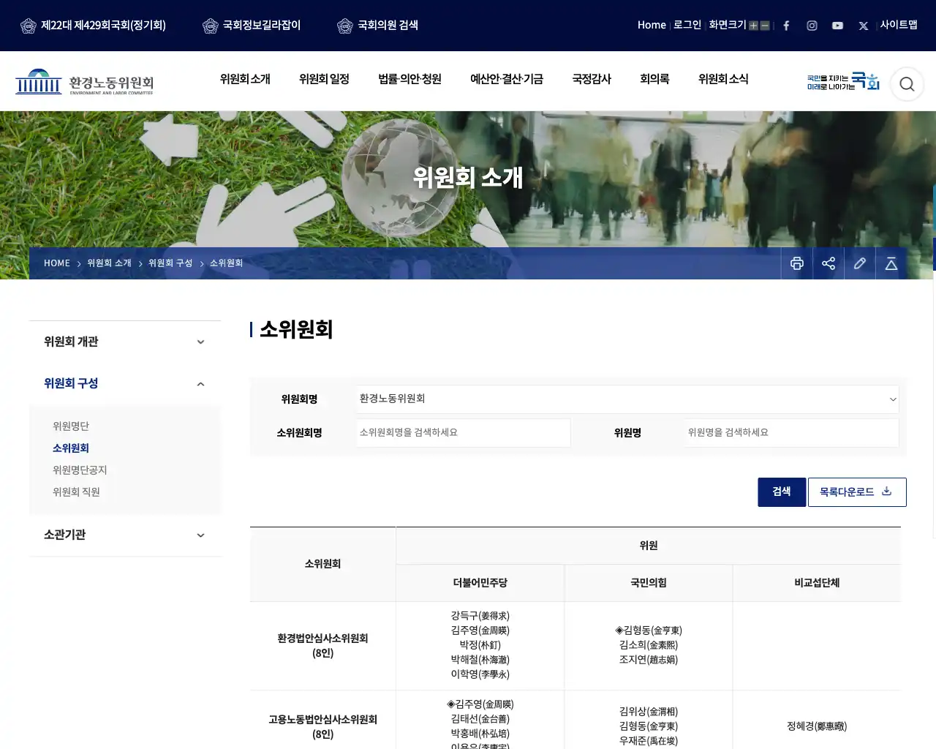Select 위원회 직원 in the sidebar
The image size is (936, 749).
click(x=76, y=492)
